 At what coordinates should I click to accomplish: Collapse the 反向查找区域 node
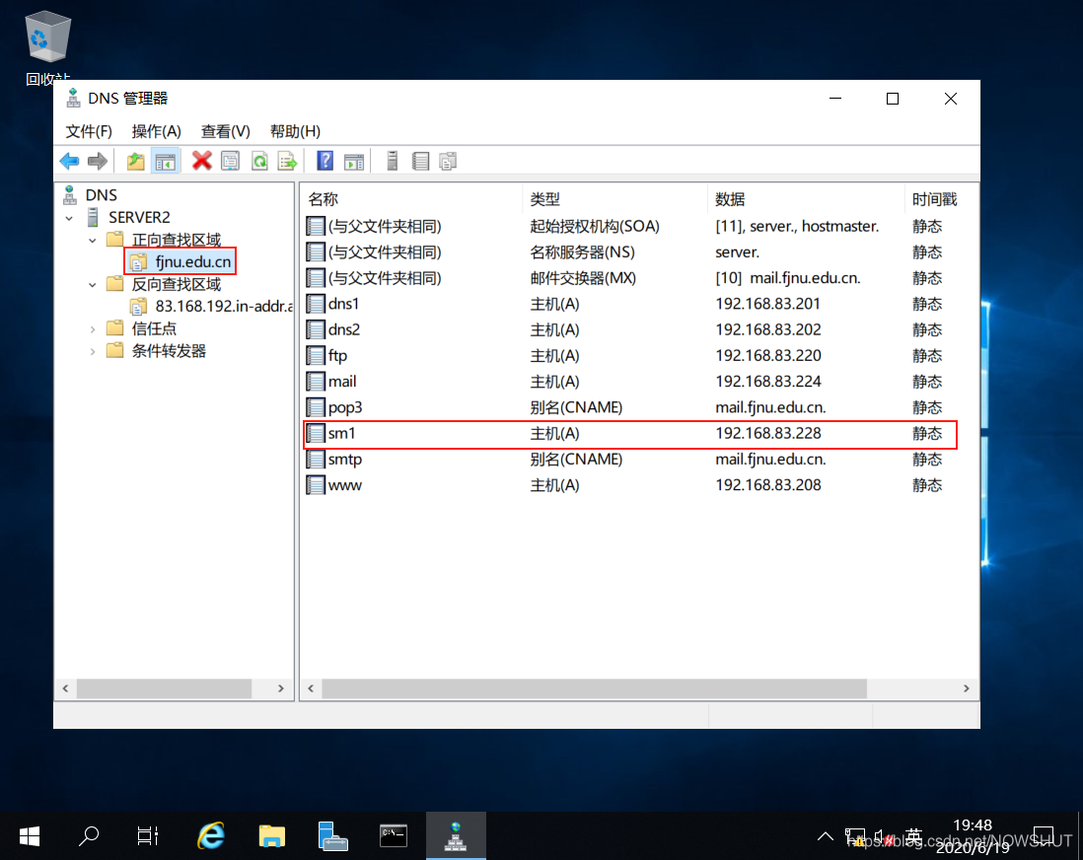(x=93, y=284)
